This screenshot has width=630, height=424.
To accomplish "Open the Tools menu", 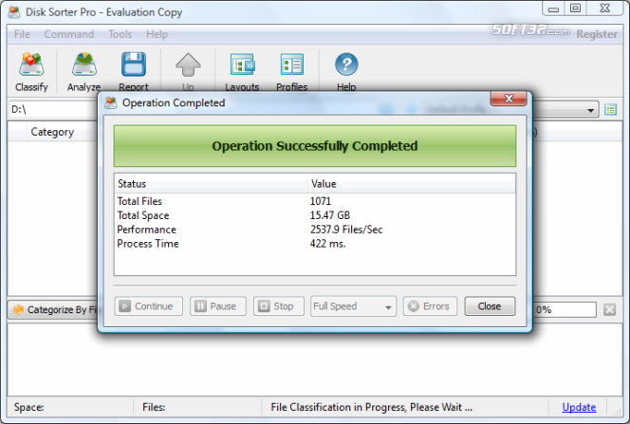I will tap(120, 34).
